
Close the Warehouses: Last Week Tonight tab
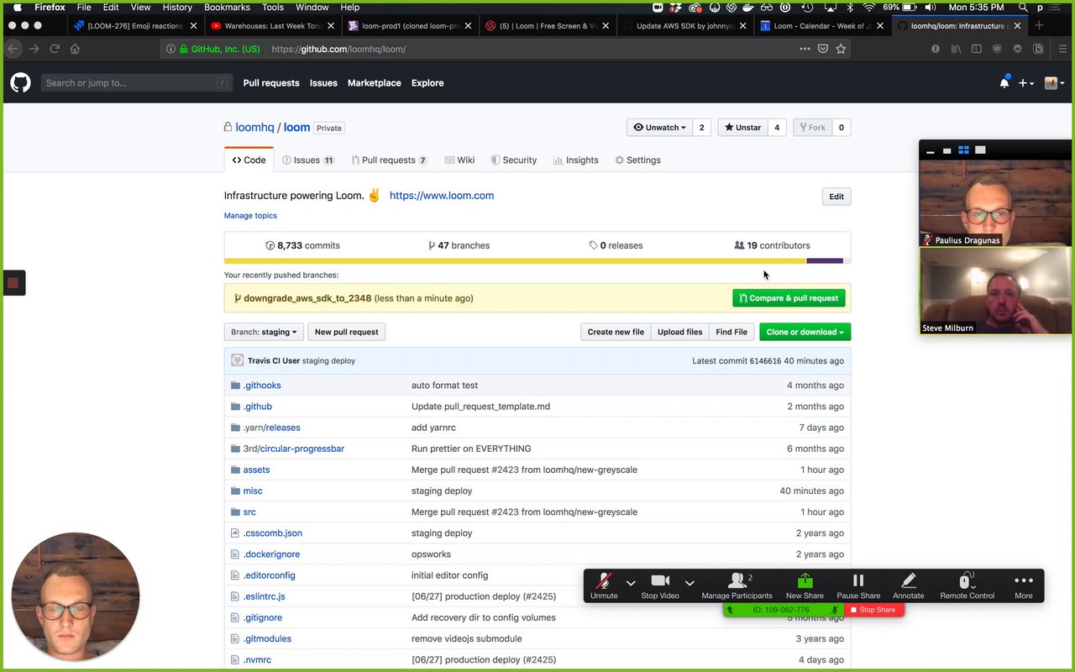click(x=330, y=26)
